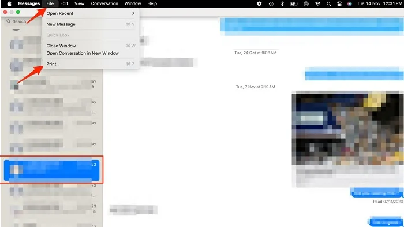
Task: Click the red close window button
Action: (x=5, y=12)
